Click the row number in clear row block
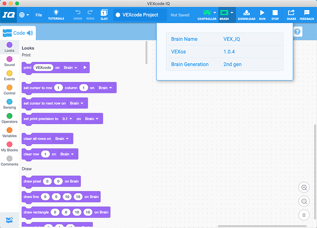The height and width of the screenshot is (228, 317). [45, 154]
